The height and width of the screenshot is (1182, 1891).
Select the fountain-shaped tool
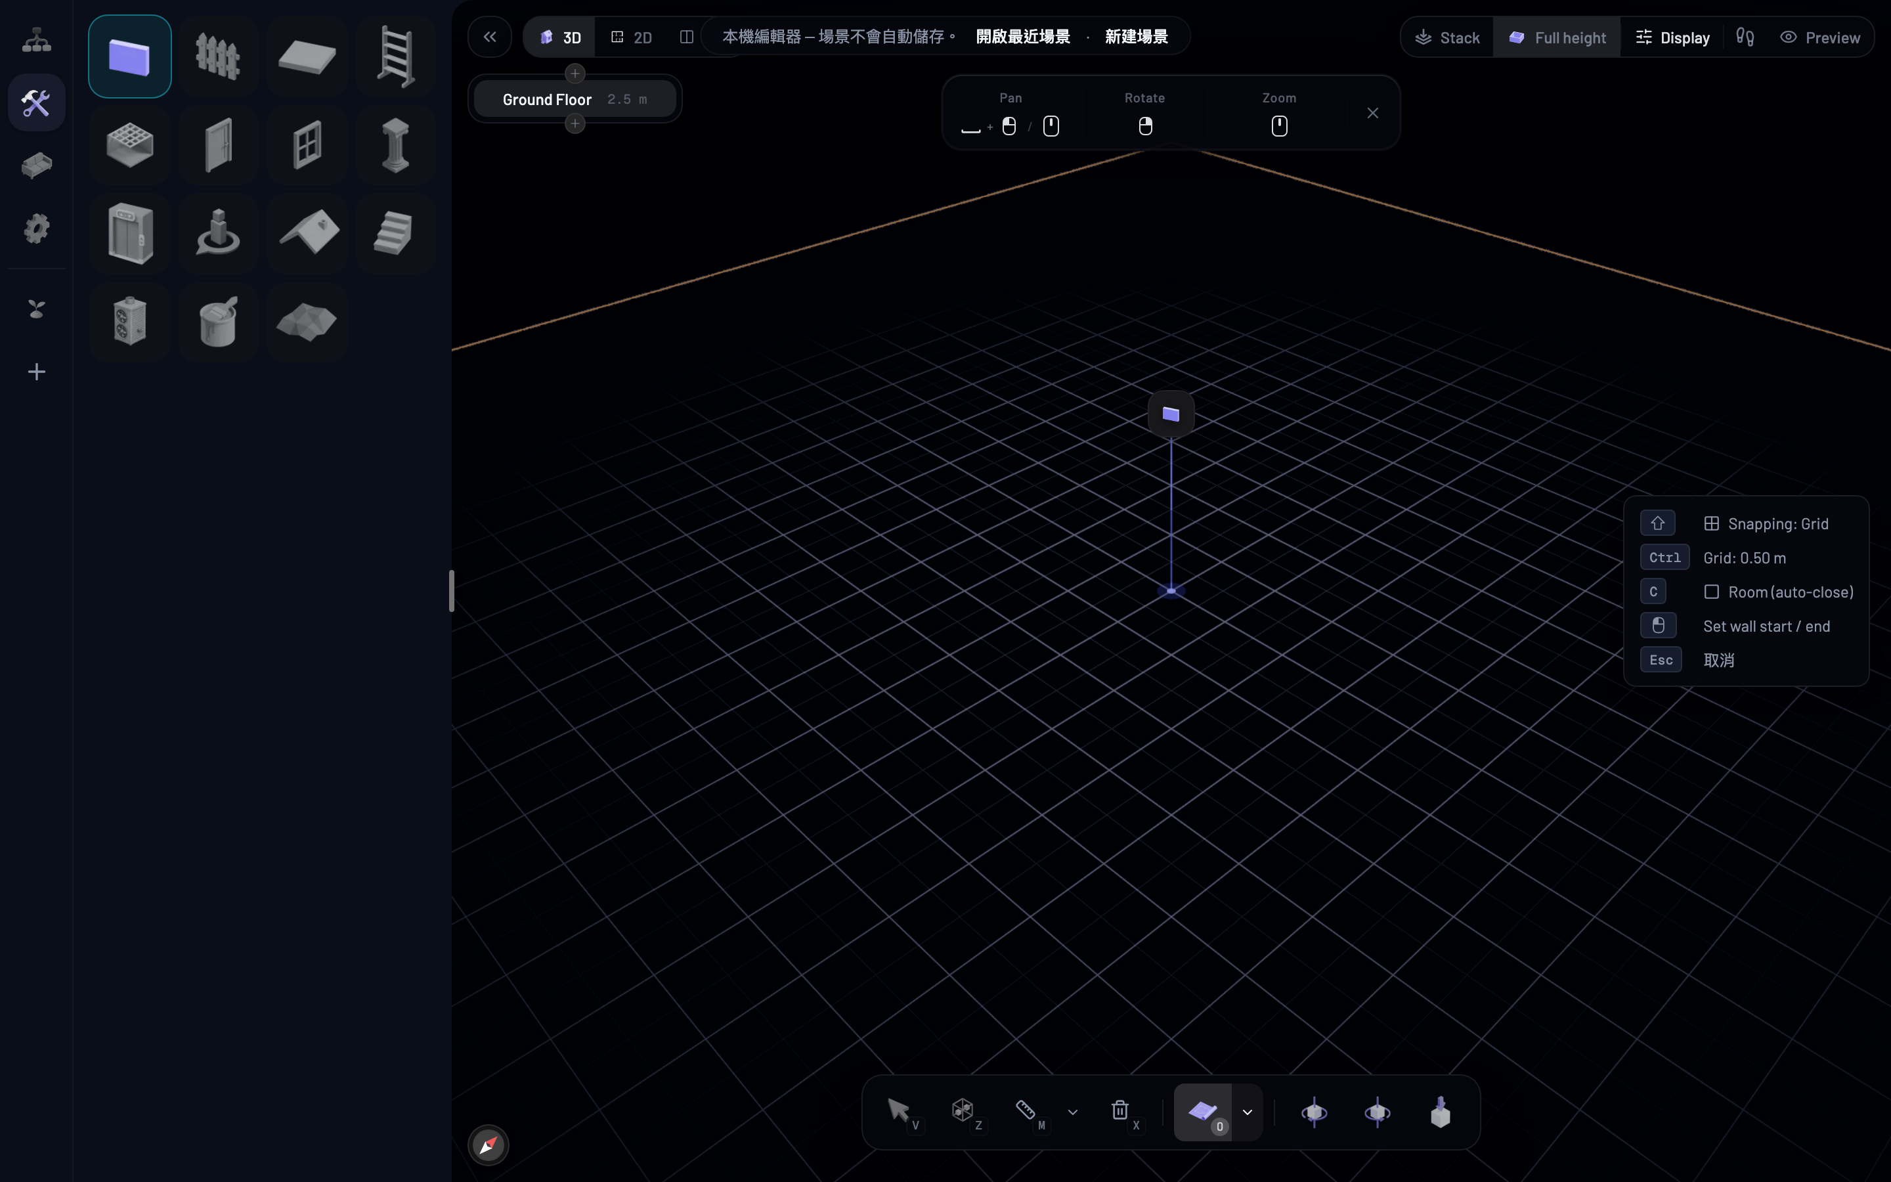(x=218, y=233)
